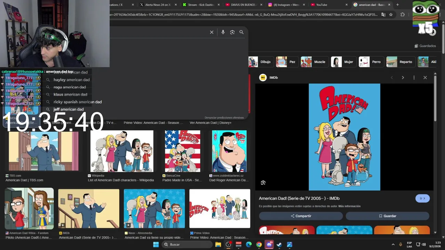Open the Guardados saved items link
Viewport: 445px width, 250px height.
[x=425, y=46]
